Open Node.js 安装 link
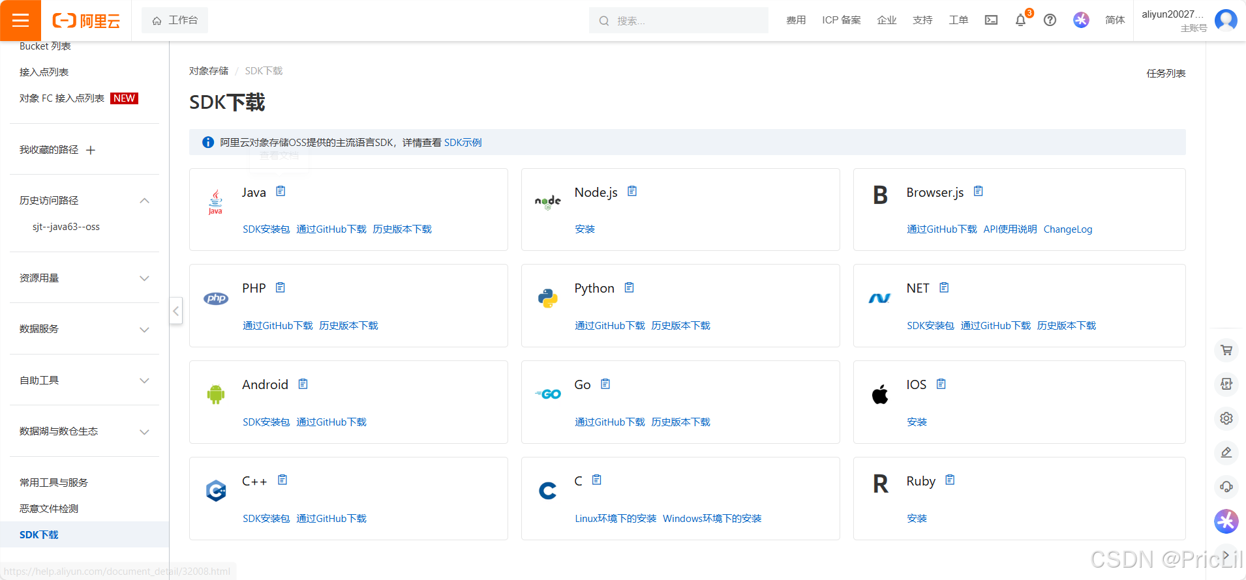Image resolution: width=1246 pixels, height=580 pixels. coord(585,229)
